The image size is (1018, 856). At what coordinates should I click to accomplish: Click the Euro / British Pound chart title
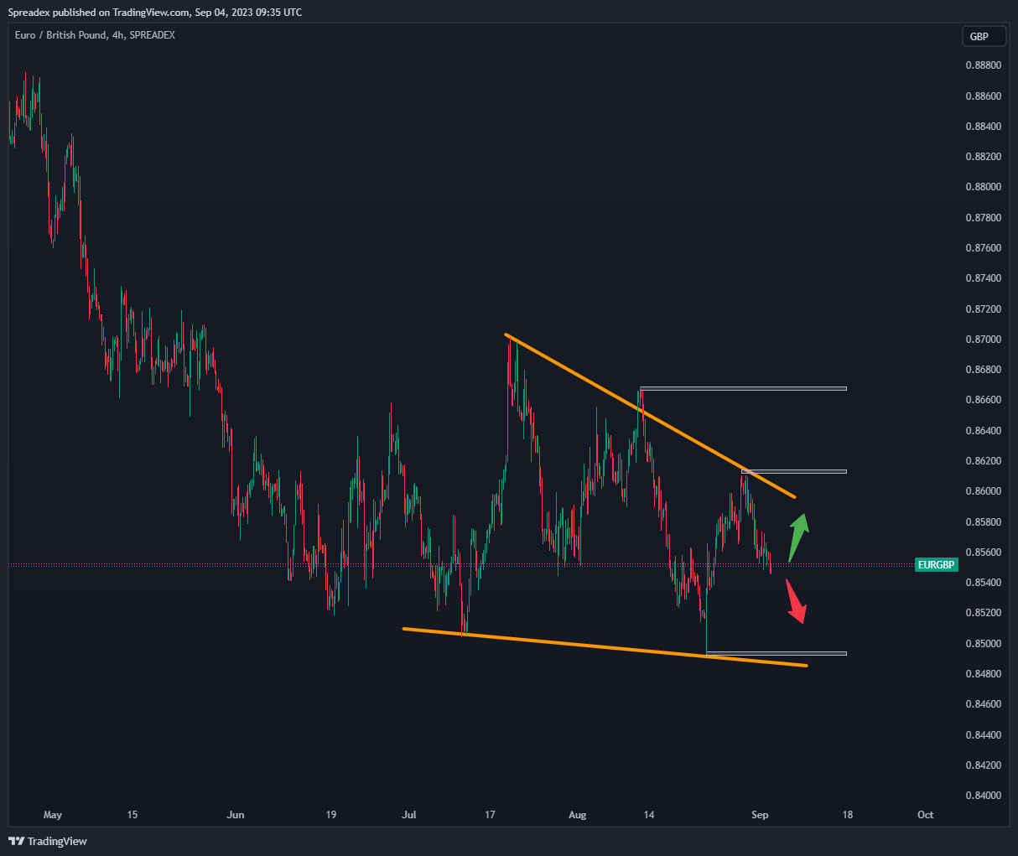click(x=95, y=35)
